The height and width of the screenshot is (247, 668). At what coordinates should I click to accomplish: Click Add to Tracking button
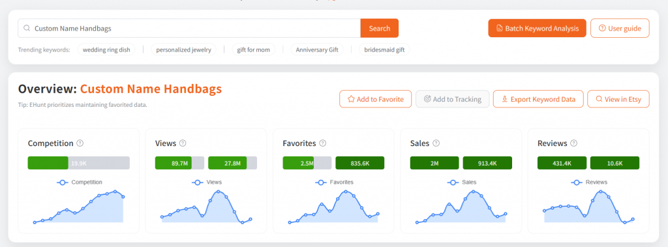coord(453,99)
